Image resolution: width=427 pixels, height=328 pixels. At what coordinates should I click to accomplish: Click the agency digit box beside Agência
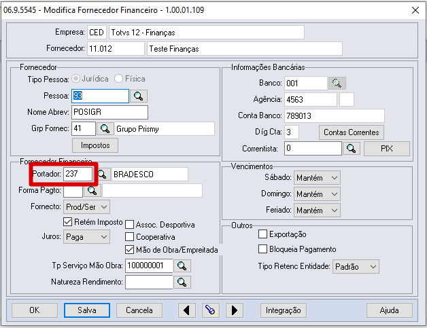tap(347, 100)
